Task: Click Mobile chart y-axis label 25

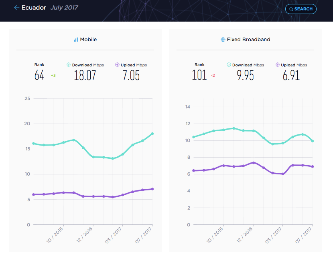Action: (27, 98)
